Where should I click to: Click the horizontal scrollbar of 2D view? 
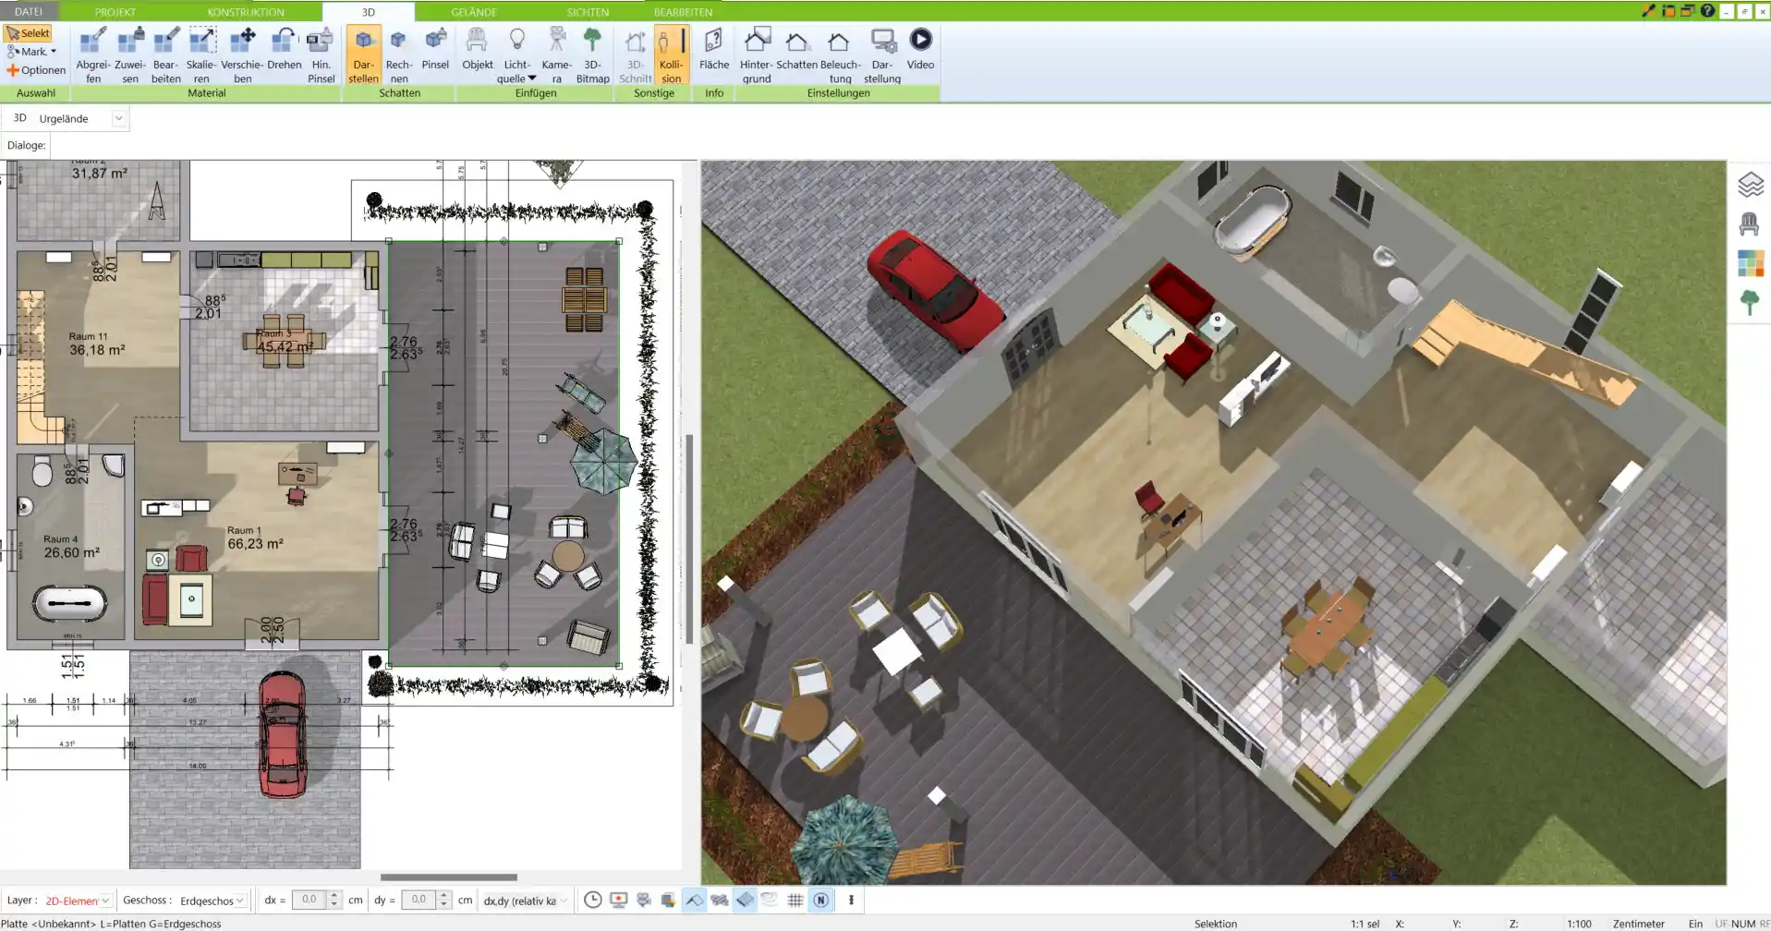448,877
